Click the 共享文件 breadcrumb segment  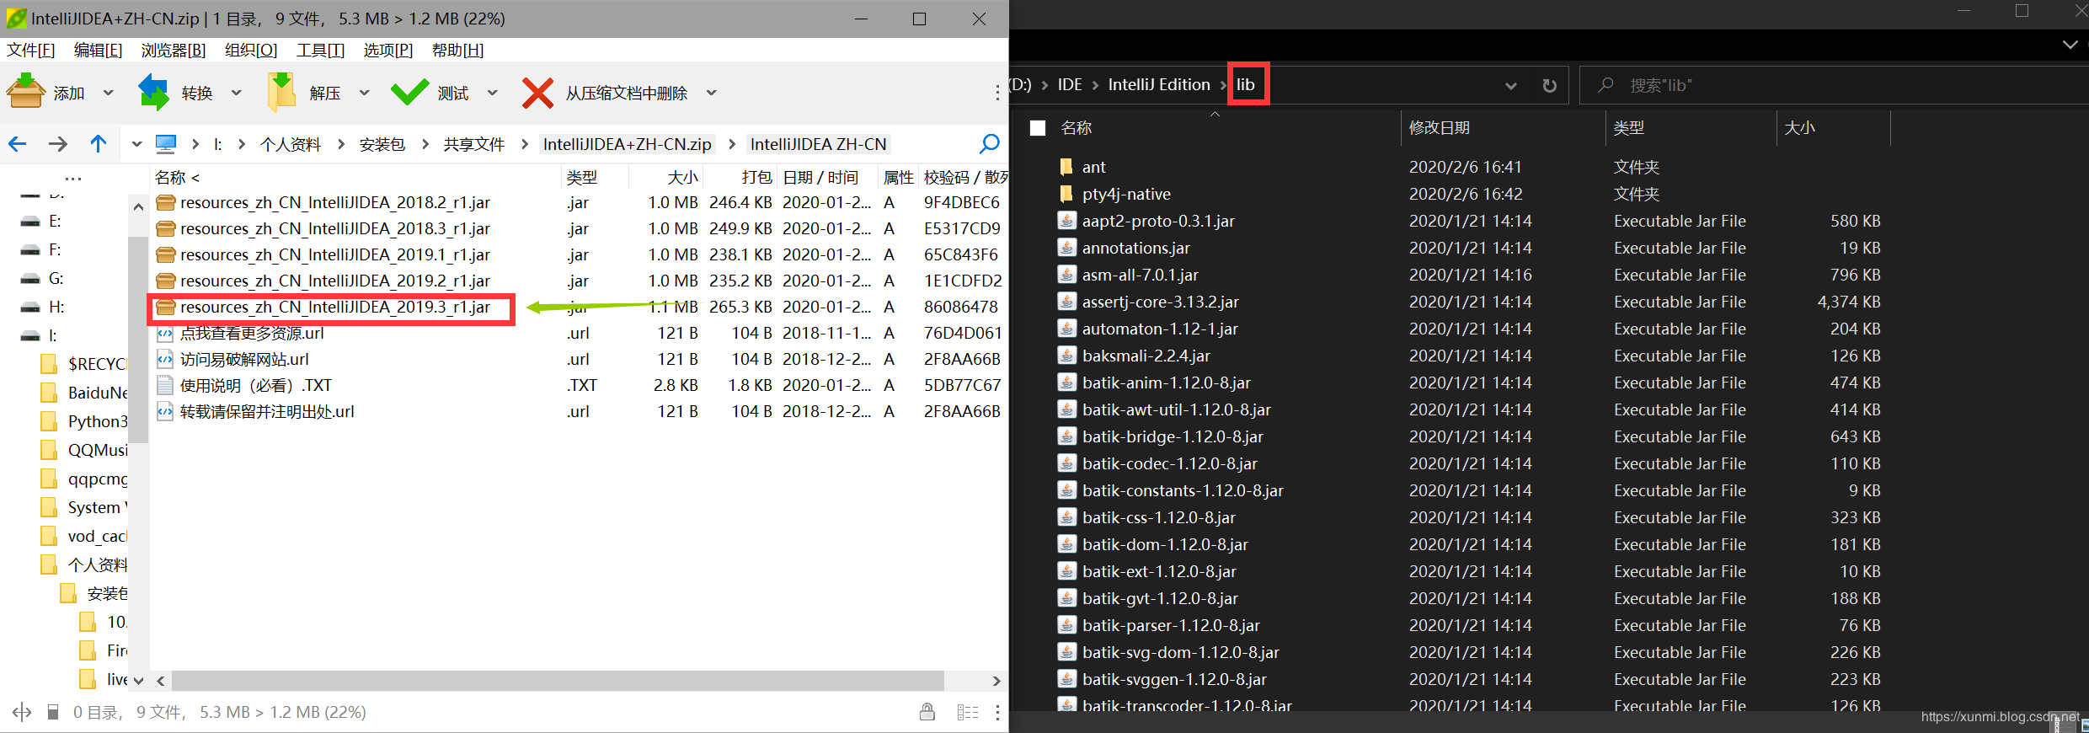pyautogui.click(x=474, y=144)
